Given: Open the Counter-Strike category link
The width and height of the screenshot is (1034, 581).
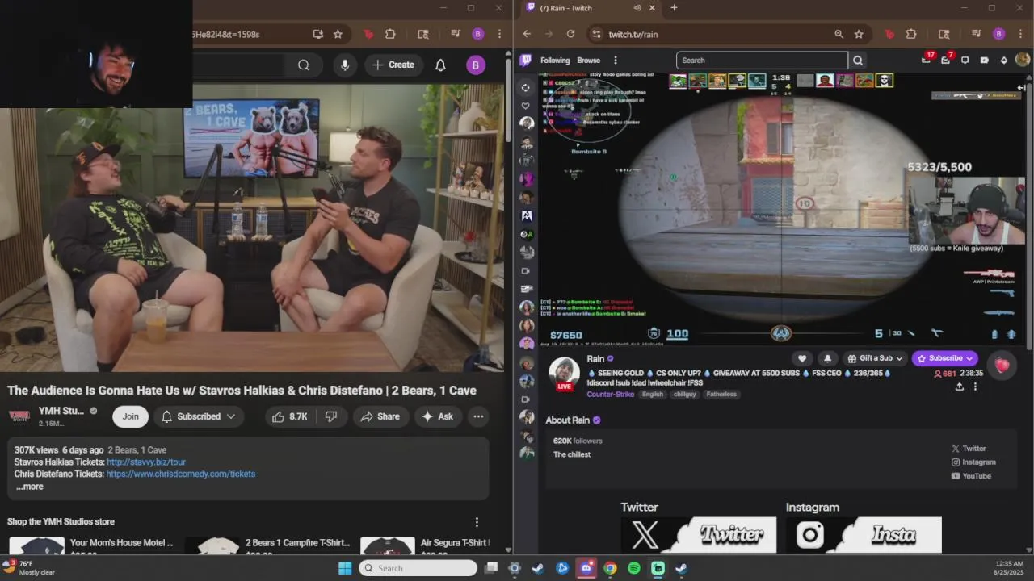Looking at the screenshot, I should pos(610,394).
